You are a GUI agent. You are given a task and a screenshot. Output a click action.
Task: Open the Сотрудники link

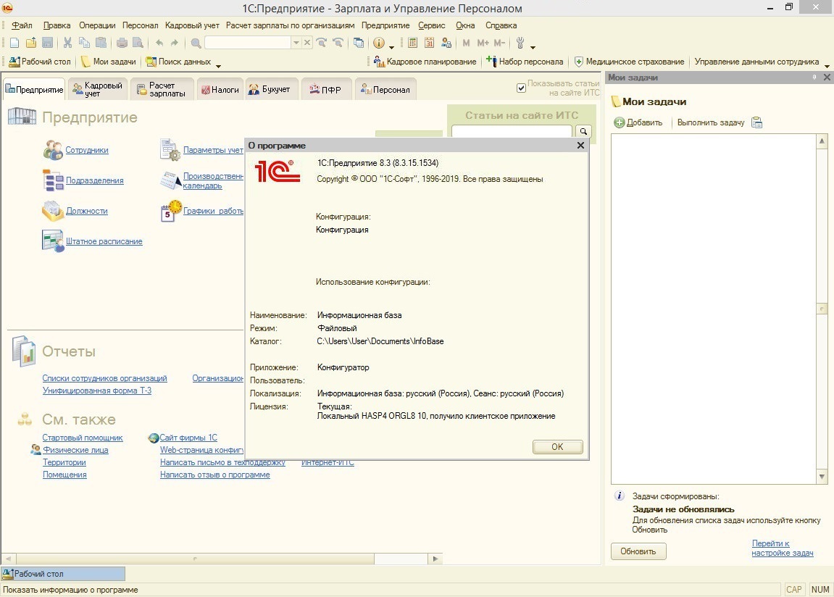(x=87, y=150)
